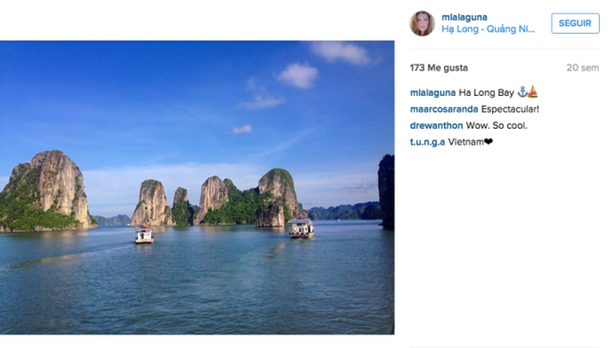Click the SEGUIR follow button

point(575,24)
